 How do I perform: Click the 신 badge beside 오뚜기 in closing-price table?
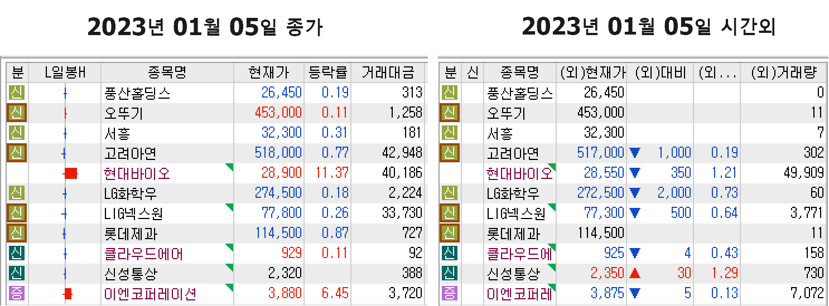point(17,113)
